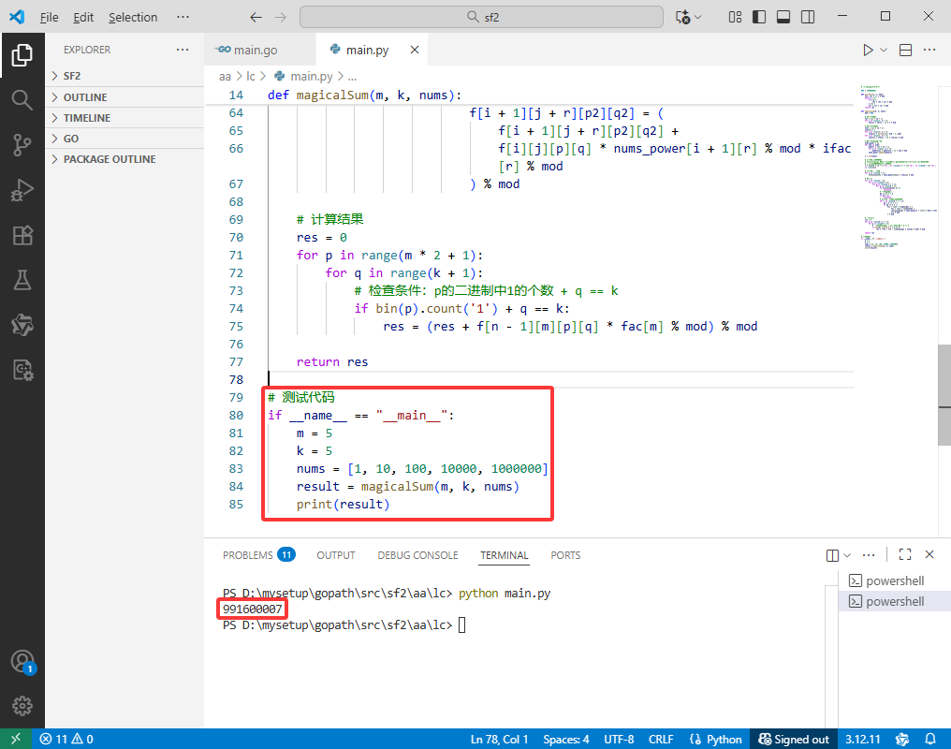Click the main.py breadcrumb segment
Viewport: 951px width, 749px height.
tap(303, 77)
